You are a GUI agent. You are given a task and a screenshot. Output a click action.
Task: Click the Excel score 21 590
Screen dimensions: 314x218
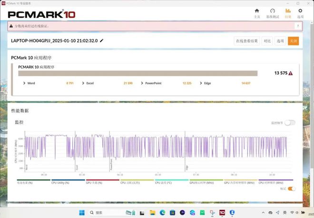tap(128, 83)
